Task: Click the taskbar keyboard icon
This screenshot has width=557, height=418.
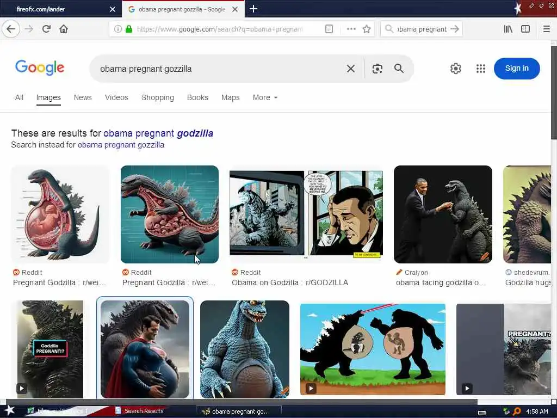Action: [482, 413]
